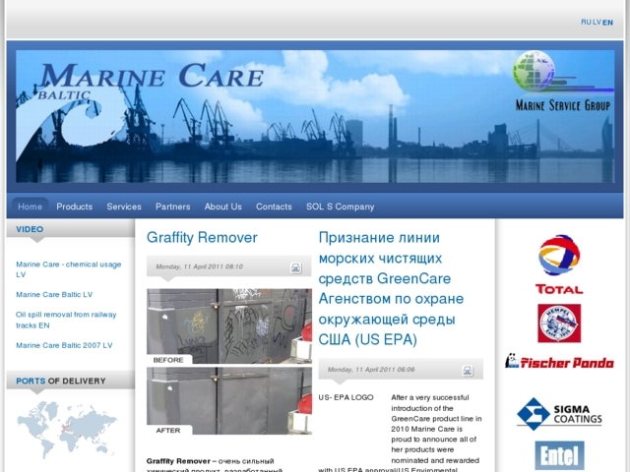The image size is (630, 472).
Task: Open Oil spill removal from railway tracks video
Action: [66, 320]
